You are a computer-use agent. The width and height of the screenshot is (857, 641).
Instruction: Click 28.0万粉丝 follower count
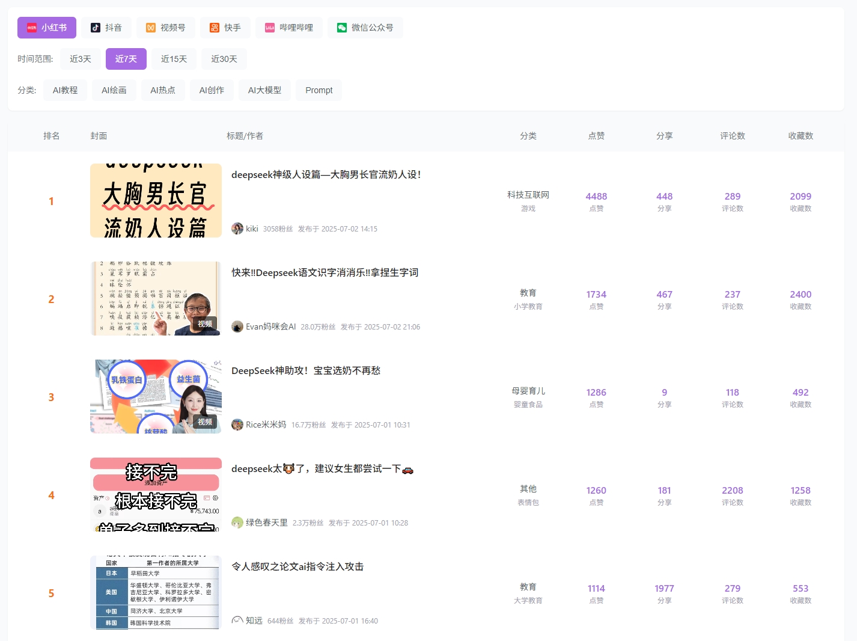coord(318,327)
